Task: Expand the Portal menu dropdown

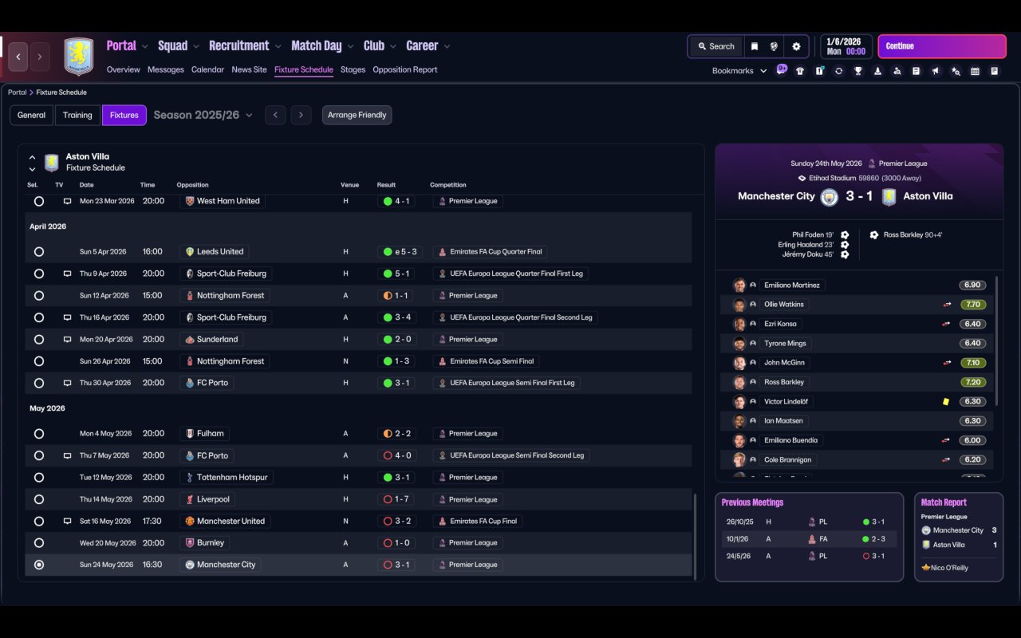Action: tap(144, 46)
